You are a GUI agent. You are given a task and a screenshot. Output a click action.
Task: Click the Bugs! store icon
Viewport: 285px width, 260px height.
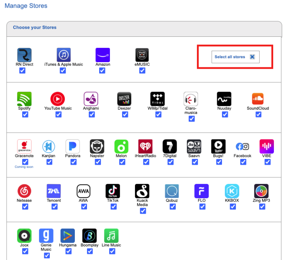[x=218, y=146]
